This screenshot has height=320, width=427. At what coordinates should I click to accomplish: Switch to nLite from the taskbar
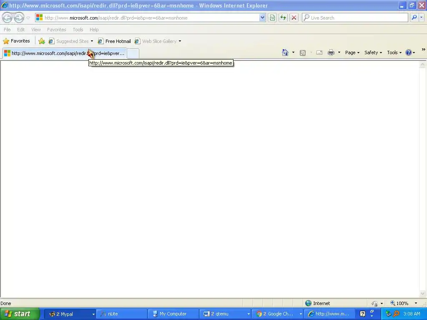(122, 314)
